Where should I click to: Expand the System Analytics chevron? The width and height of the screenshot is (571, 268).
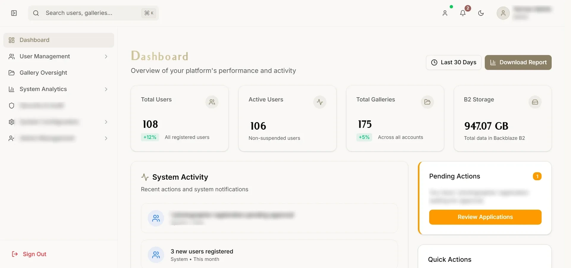pos(106,89)
